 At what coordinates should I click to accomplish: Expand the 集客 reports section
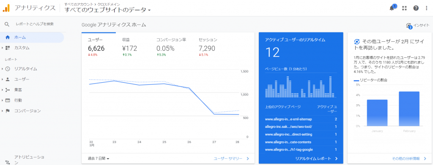(x=2, y=90)
